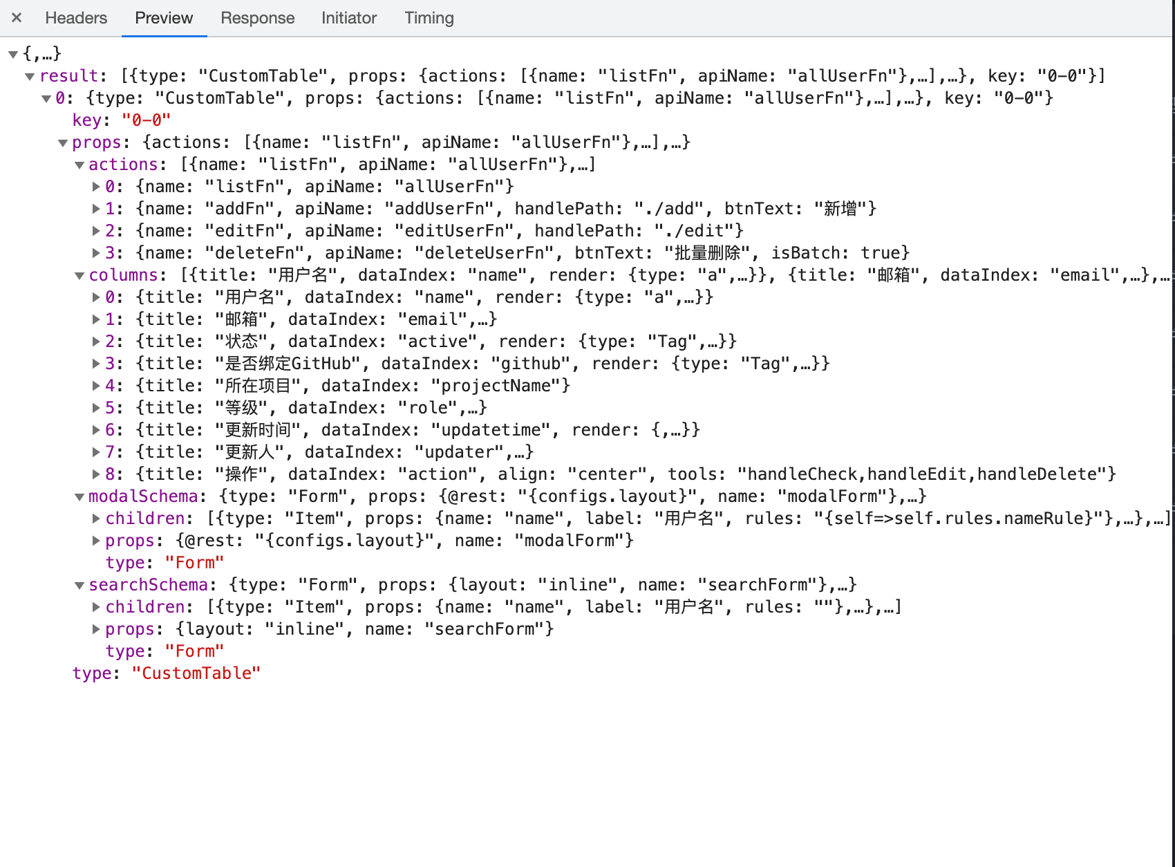Click the "handleCheck,handleEdit,handleDelete" tools value
Screen dimensions: 1175x867
click(922, 474)
